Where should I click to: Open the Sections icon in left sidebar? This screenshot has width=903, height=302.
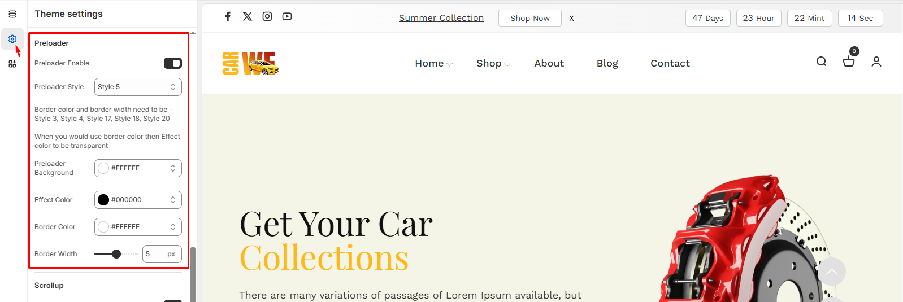coord(12,14)
